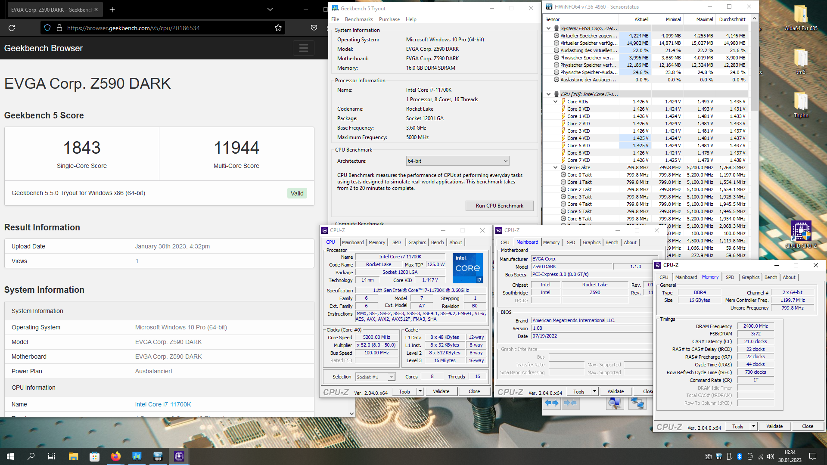Collapse the Core VIDs tree node

(556, 102)
